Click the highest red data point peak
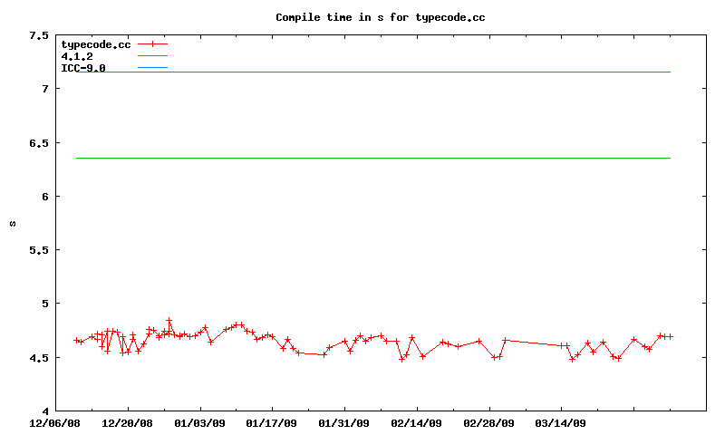 pyautogui.click(x=169, y=320)
